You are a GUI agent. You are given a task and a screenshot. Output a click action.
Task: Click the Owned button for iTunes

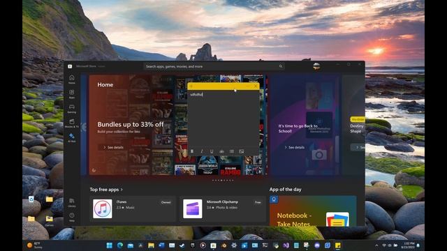[166, 202]
